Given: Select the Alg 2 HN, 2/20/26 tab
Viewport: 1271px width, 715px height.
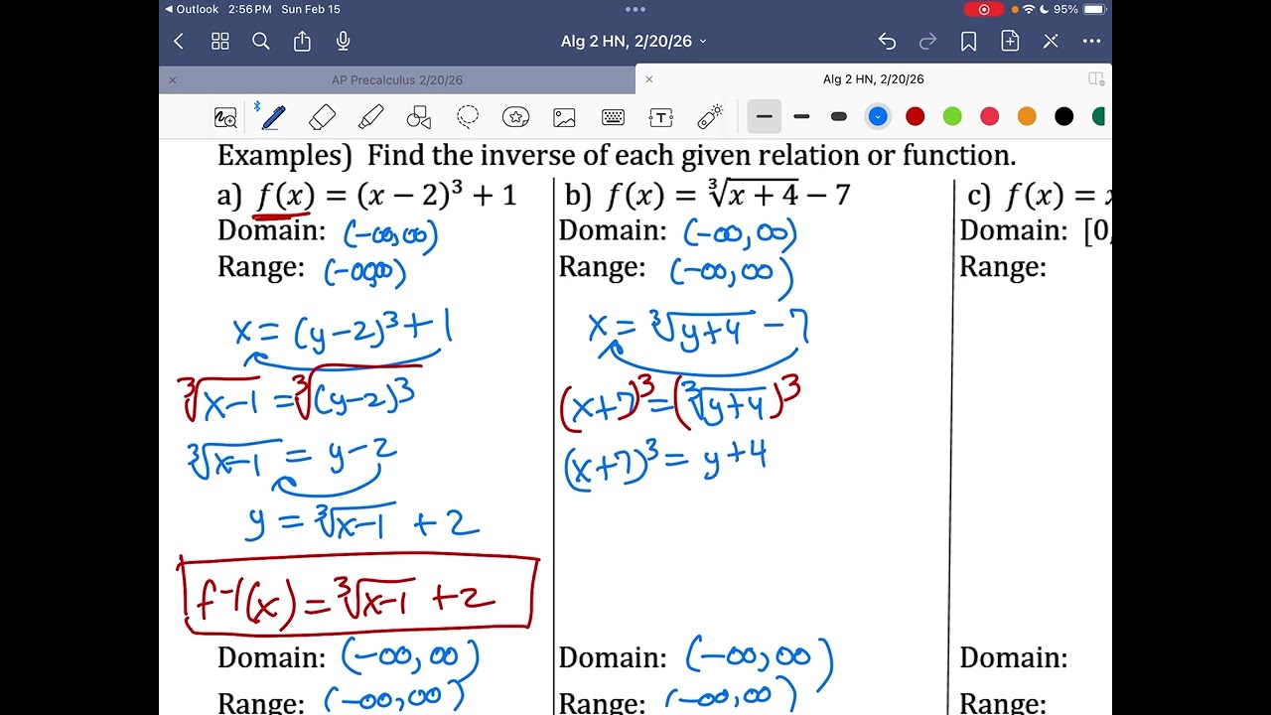Looking at the screenshot, I should point(873,79).
